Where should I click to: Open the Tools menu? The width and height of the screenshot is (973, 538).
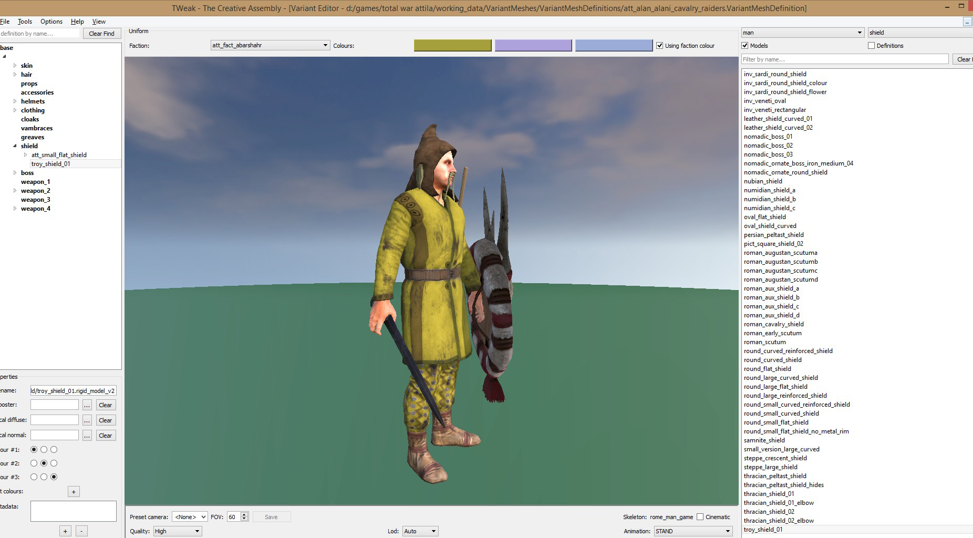[25, 22]
